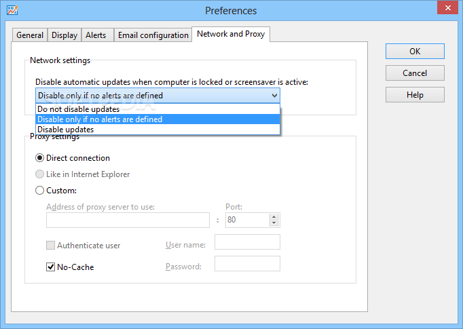Image resolution: width=463 pixels, height=329 pixels.
Task: Click the app chart icon in title bar
Action: (x=12, y=10)
